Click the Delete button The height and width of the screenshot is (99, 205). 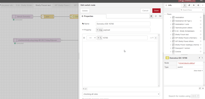click(85, 11)
